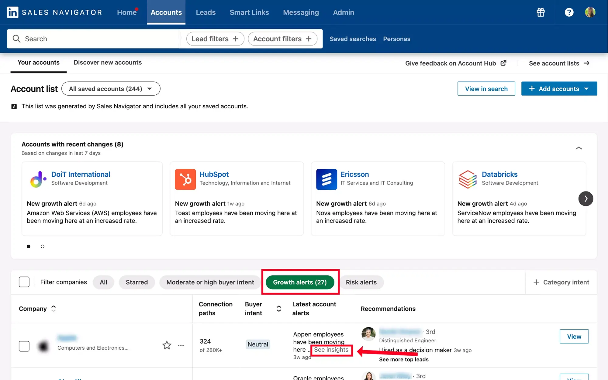Switch to the Leads tab
The width and height of the screenshot is (608, 380).
pyautogui.click(x=206, y=12)
